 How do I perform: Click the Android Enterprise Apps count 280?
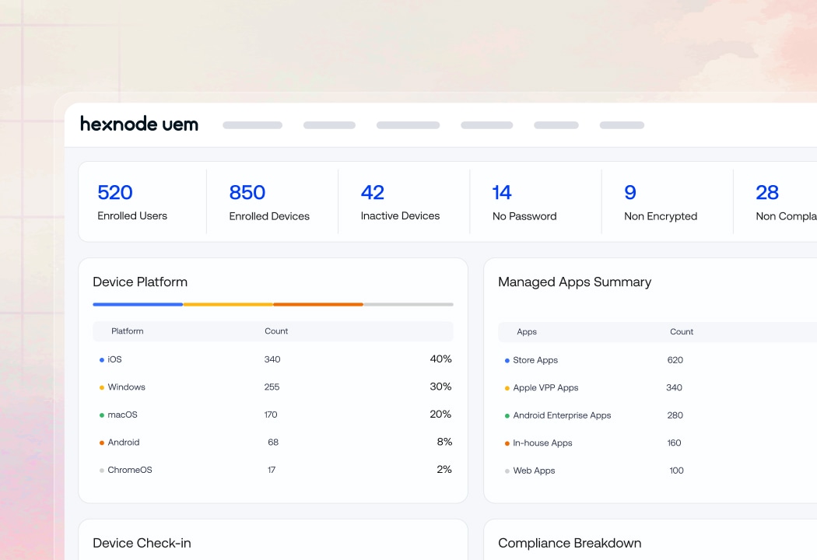coord(675,415)
